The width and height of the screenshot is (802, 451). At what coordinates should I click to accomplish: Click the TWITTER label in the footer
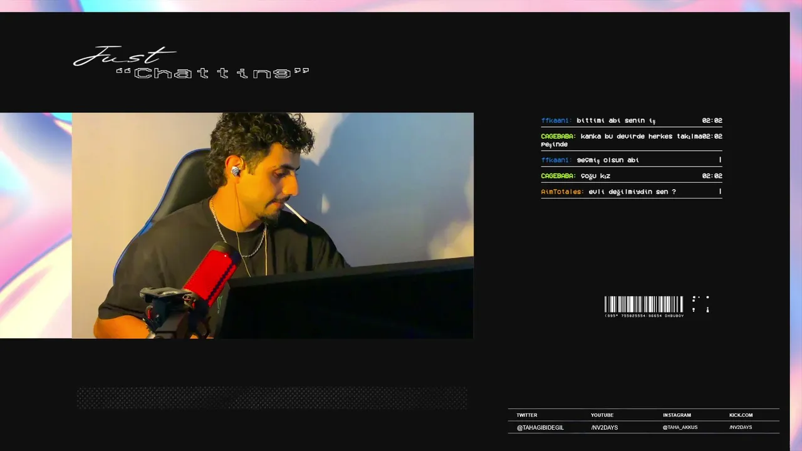[527, 415]
